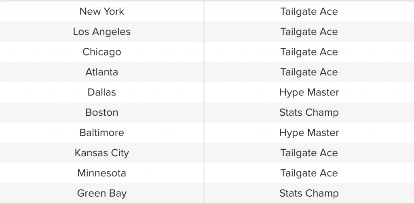Viewport: 414px width, 204px height.
Task: Select the Boston table cell
Action: [102, 113]
